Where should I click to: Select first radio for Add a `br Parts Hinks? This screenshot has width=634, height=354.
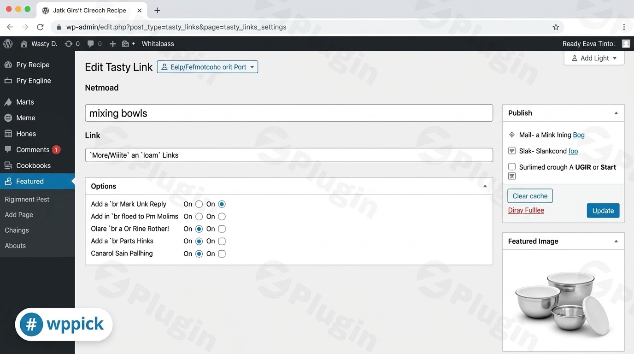coord(199,241)
